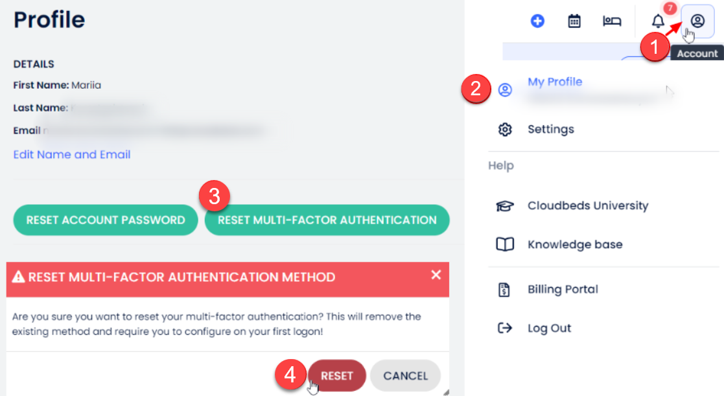Viewport: 724px width, 396px height.
Task: Click the Knowledge base book icon
Action: [x=505, y=245]
